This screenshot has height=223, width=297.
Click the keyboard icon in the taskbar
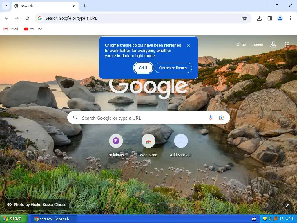pyautogui.click(x=254, y=219)
